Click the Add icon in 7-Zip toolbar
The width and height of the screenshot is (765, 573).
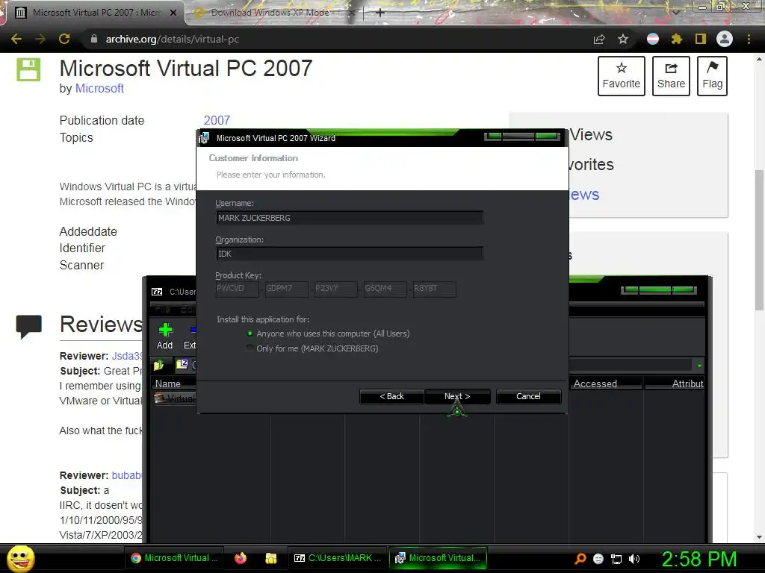(x=165, y=331)
